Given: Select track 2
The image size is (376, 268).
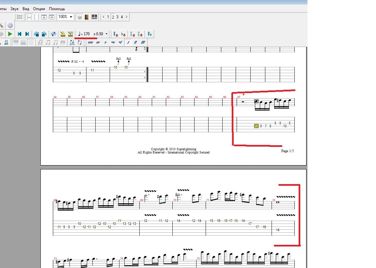Looking at the screenshot, I should pos(113,17).
